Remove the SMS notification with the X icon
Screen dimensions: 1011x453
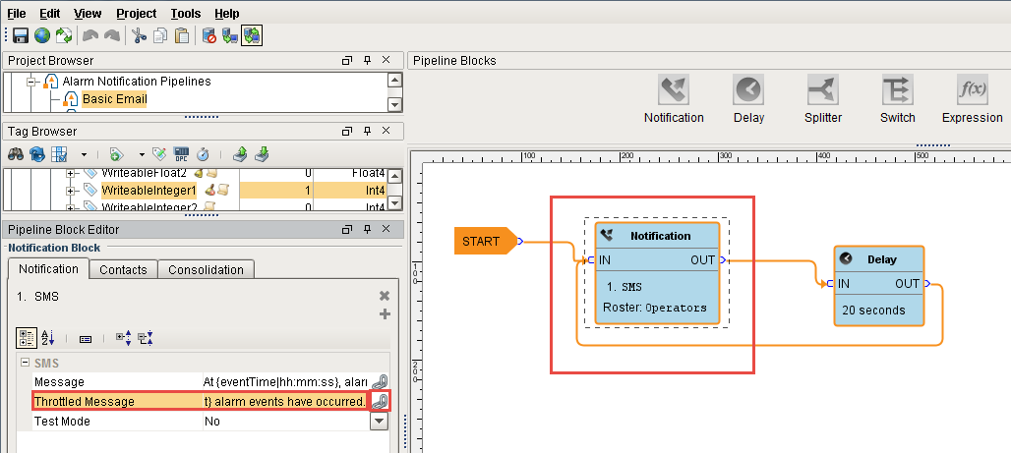[385, 296]
